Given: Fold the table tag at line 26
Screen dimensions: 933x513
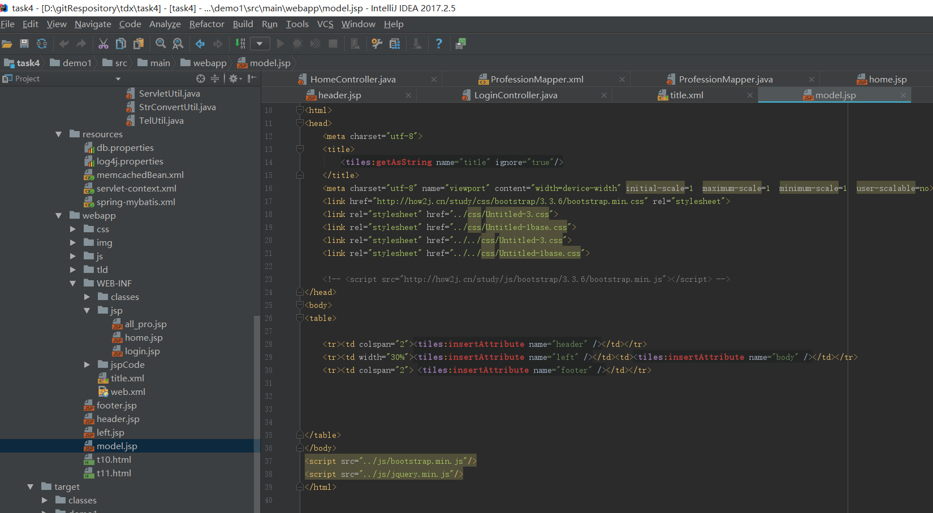Looking at the screenshot, I should tap(300, 318).
